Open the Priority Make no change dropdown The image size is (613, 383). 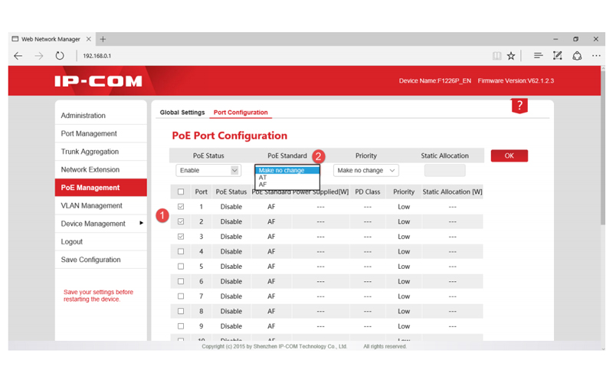point(366,170)
